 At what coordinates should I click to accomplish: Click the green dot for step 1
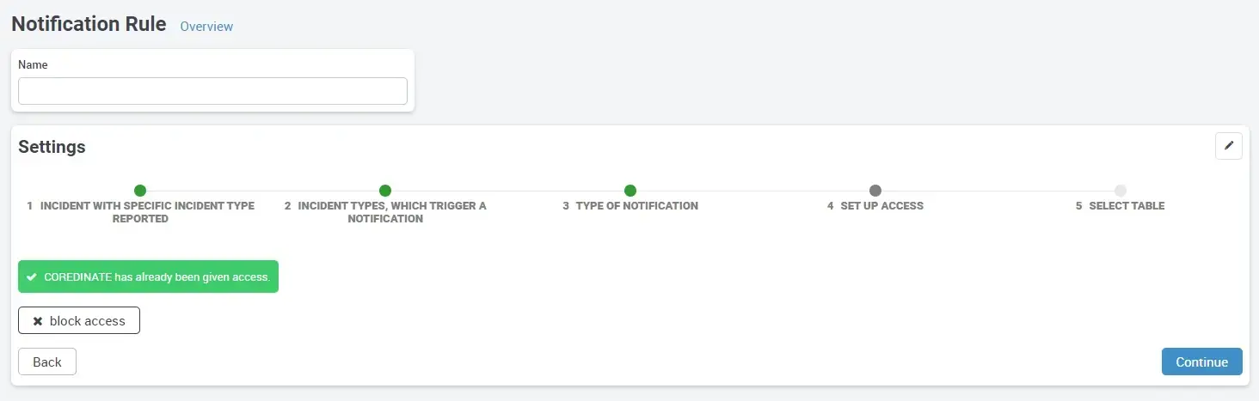[x=140, y=191]
